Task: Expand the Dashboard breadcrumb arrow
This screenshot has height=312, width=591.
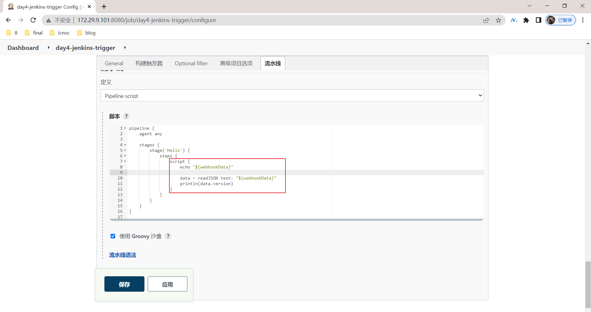Action: pos(48,48)
